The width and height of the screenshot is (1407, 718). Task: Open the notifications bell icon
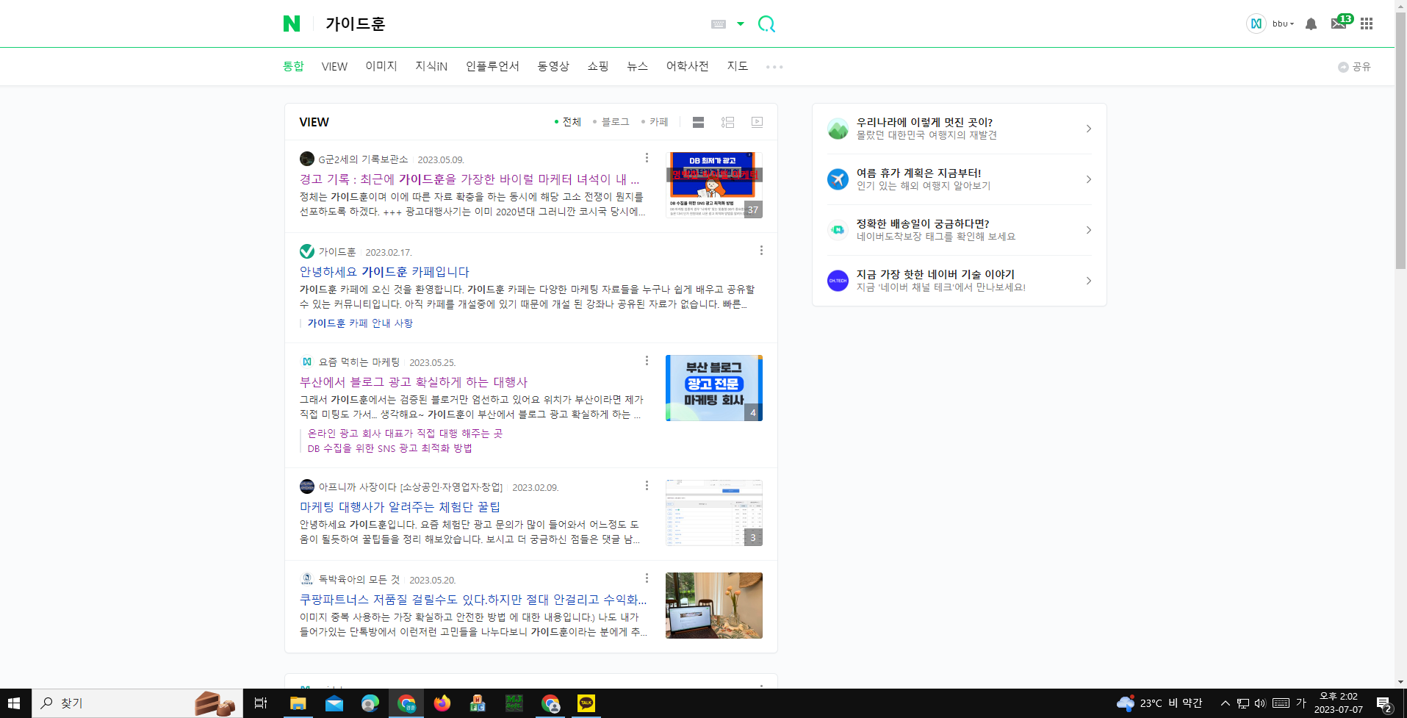(1311, 24)
